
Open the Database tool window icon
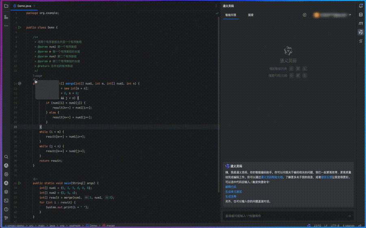tap(361, 15)
